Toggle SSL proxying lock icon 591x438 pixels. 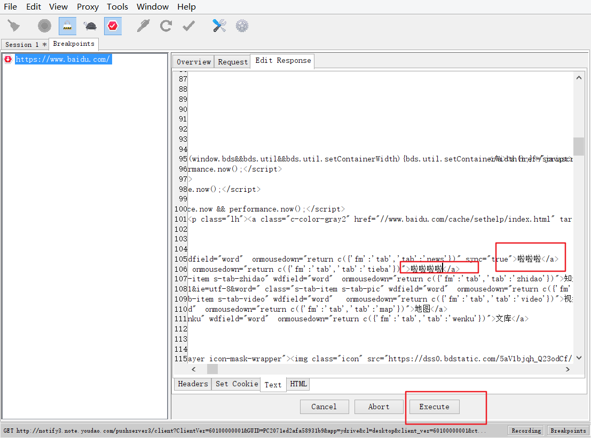[x=67, y=26]
